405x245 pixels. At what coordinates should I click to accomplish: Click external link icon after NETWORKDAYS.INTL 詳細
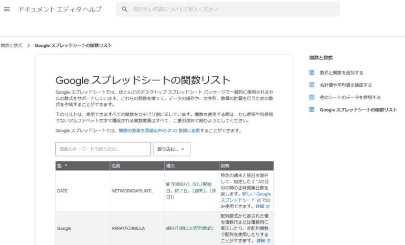point(268,207)
